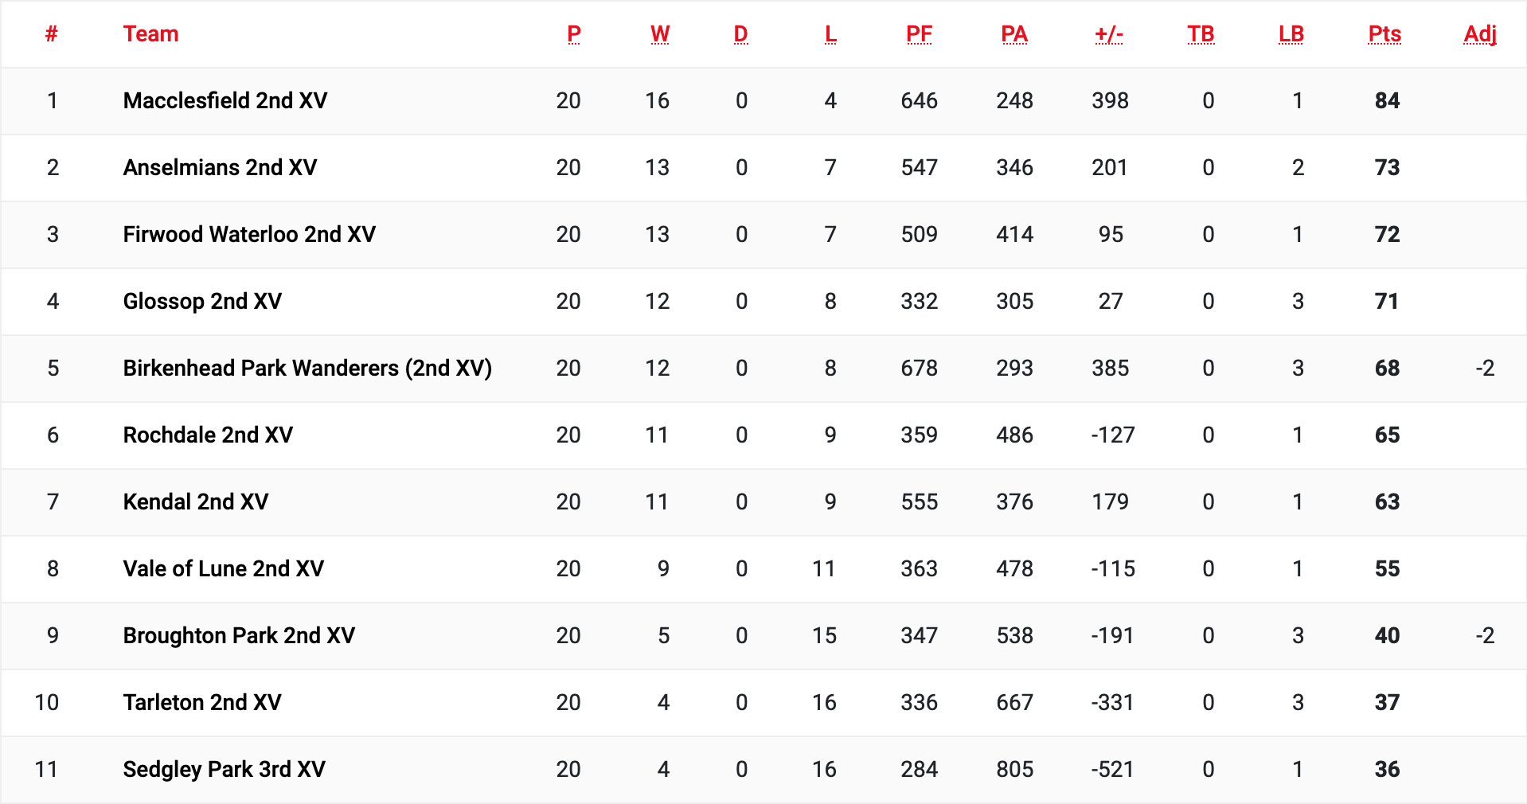
Task: Select Macclesfield 2nd XV team name
Action: tap(225, 100)
